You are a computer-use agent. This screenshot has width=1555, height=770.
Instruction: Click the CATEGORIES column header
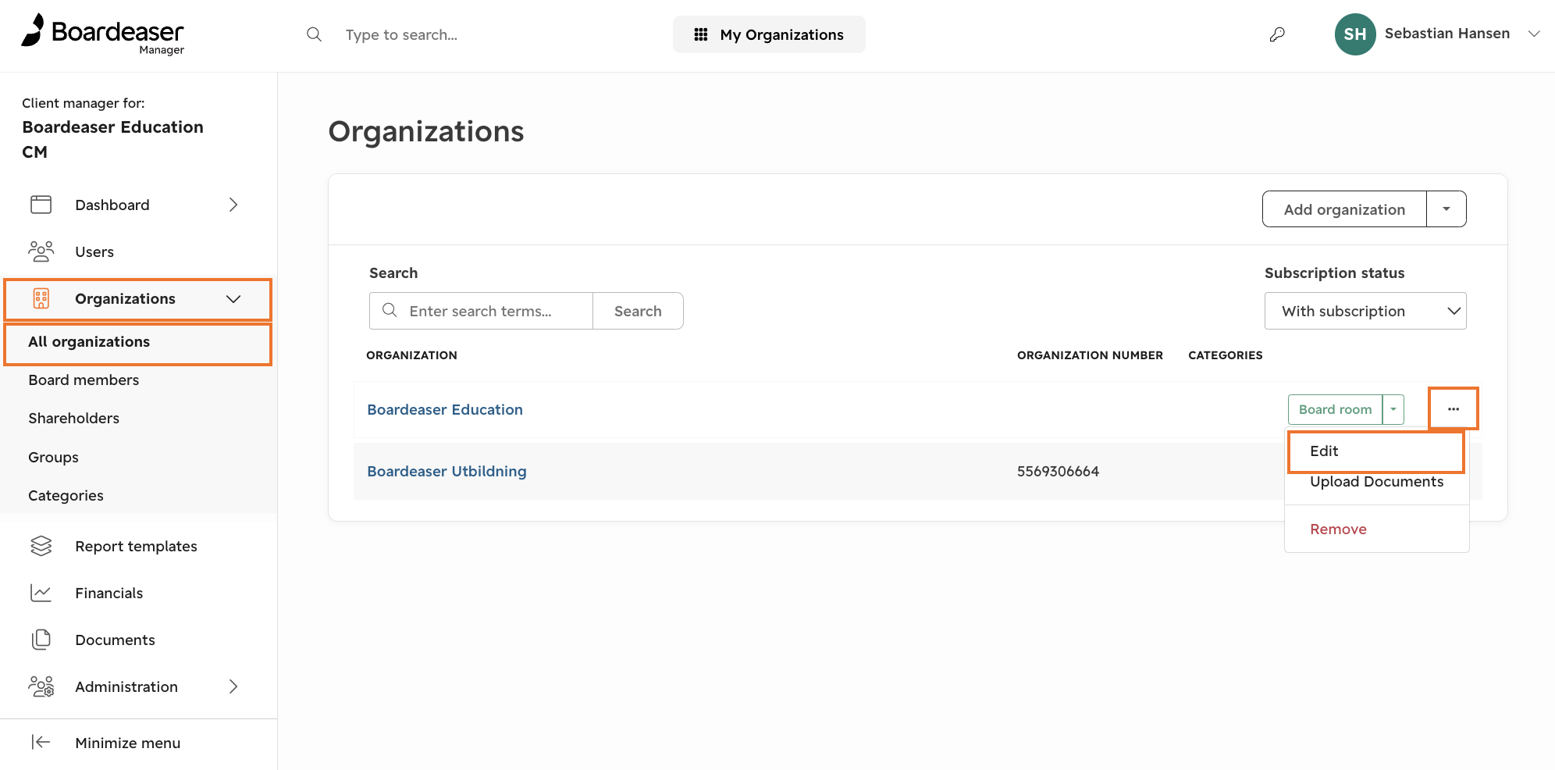click(x=1225, y=355)
